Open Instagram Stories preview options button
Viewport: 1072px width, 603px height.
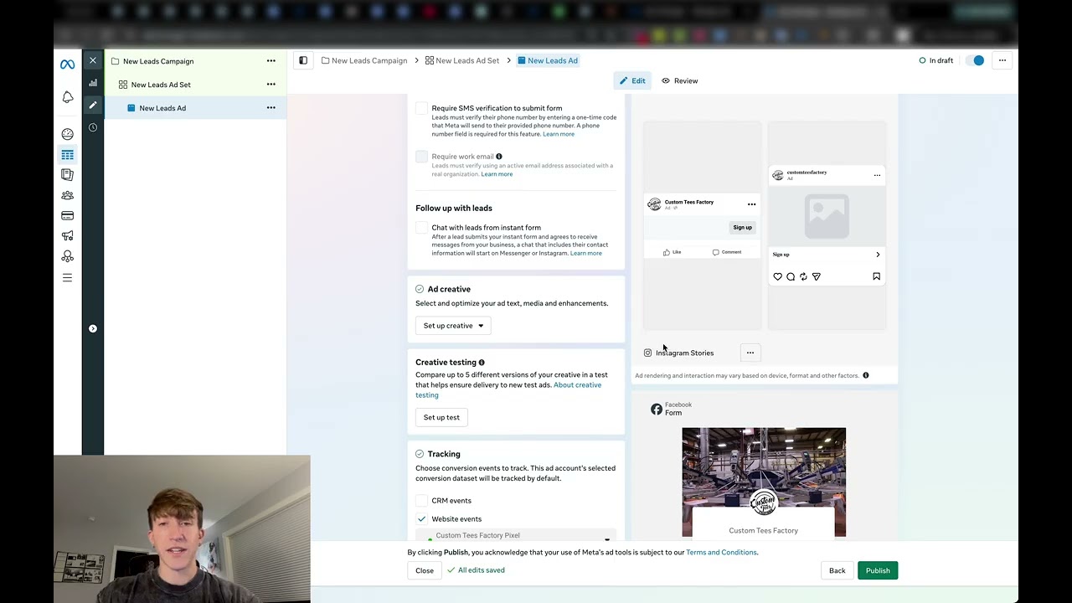(750, 353)
